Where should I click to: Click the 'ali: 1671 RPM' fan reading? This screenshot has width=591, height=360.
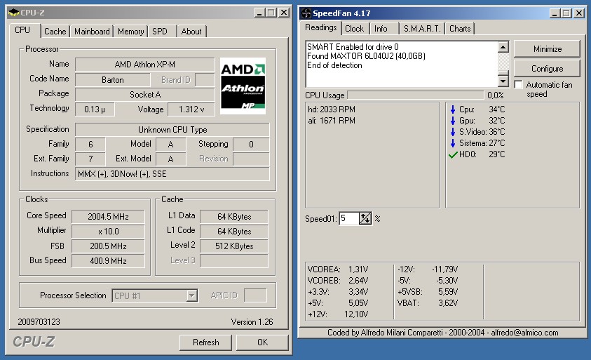point(332,121)
